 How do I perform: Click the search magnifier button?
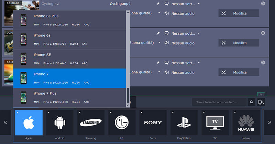coord(251,102)
